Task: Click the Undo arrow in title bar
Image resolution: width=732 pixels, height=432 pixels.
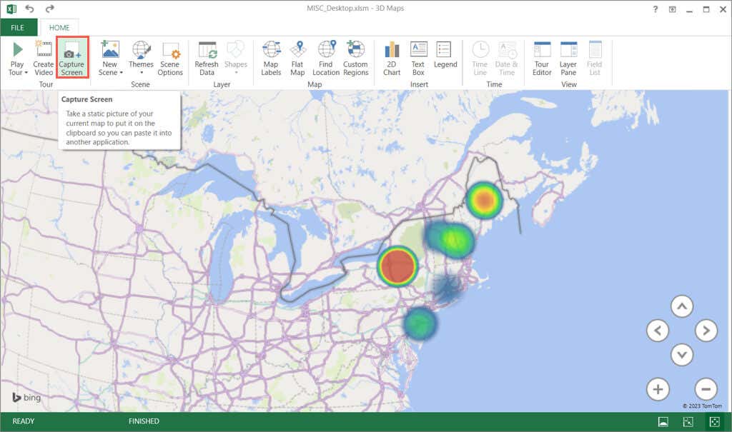Action: [29, 9]
